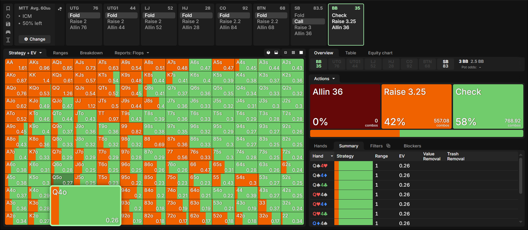Click the Allin 36 0% action card

(x=345, y=106)
